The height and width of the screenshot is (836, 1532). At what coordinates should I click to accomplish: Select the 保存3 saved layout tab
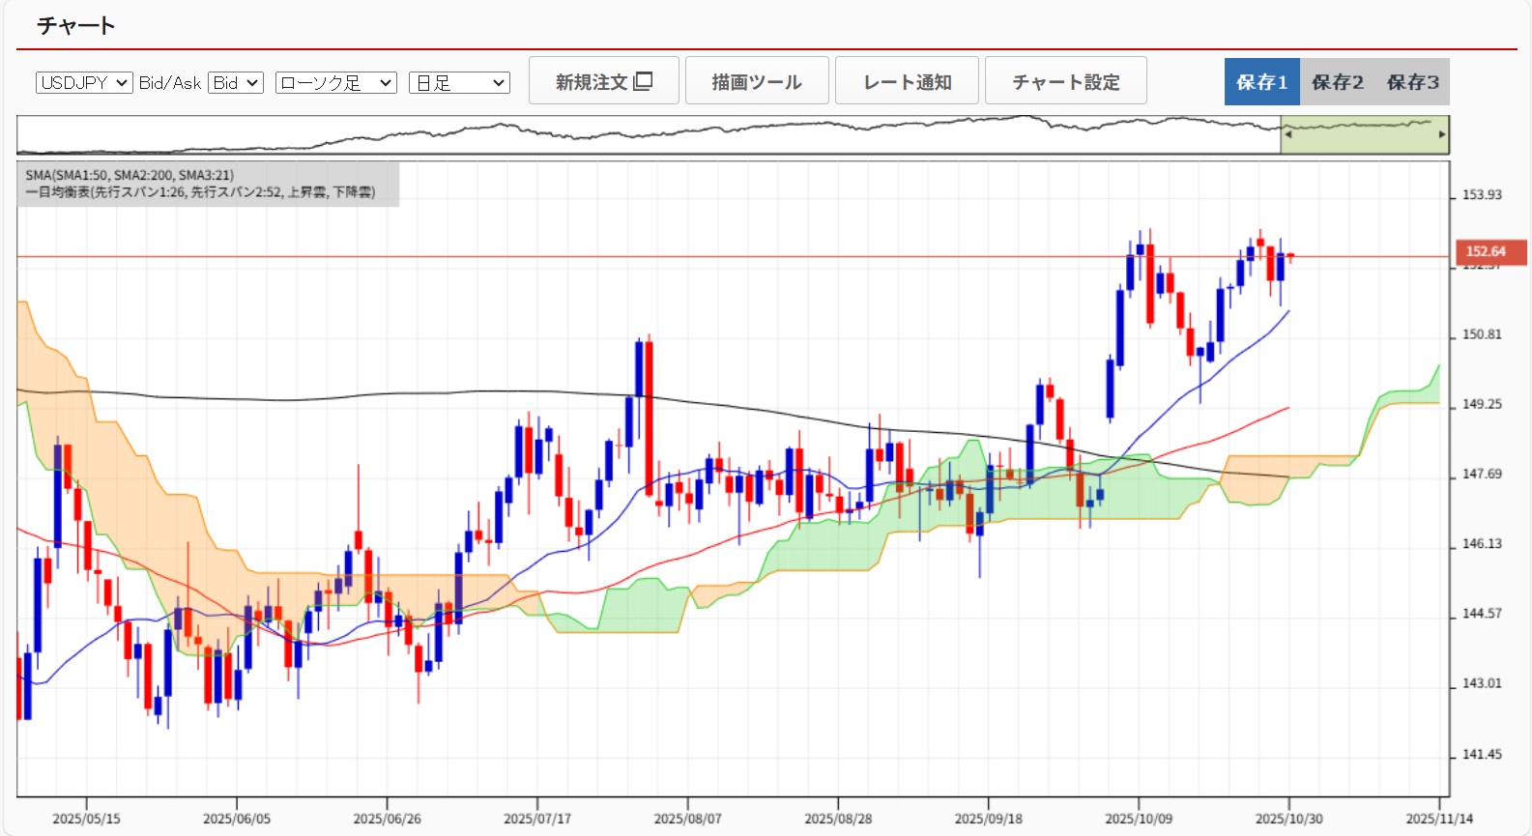pyautogui.click(x=1412, y=82)
